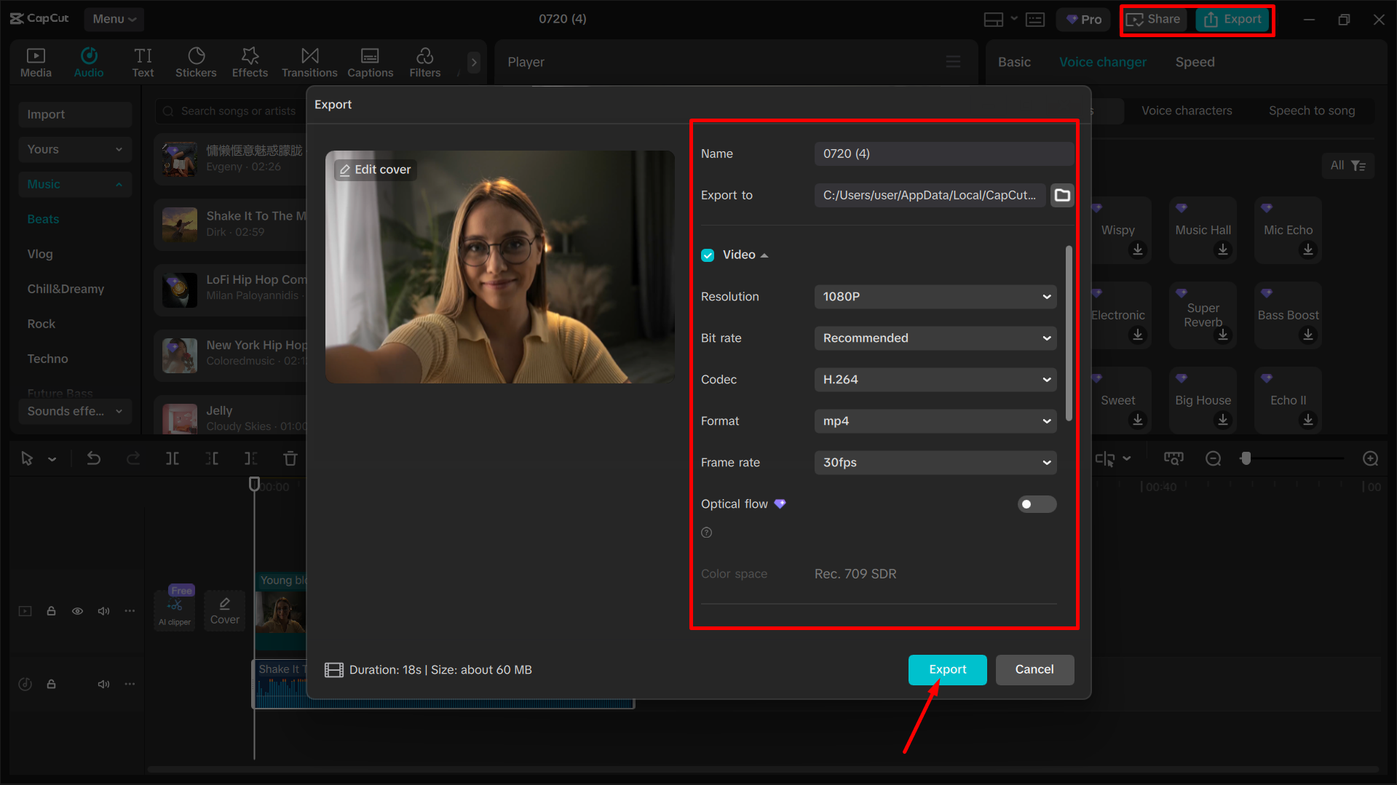Open the Resolution dropdown
This screenshot has height=785, width=1397.
pos(935,296)
